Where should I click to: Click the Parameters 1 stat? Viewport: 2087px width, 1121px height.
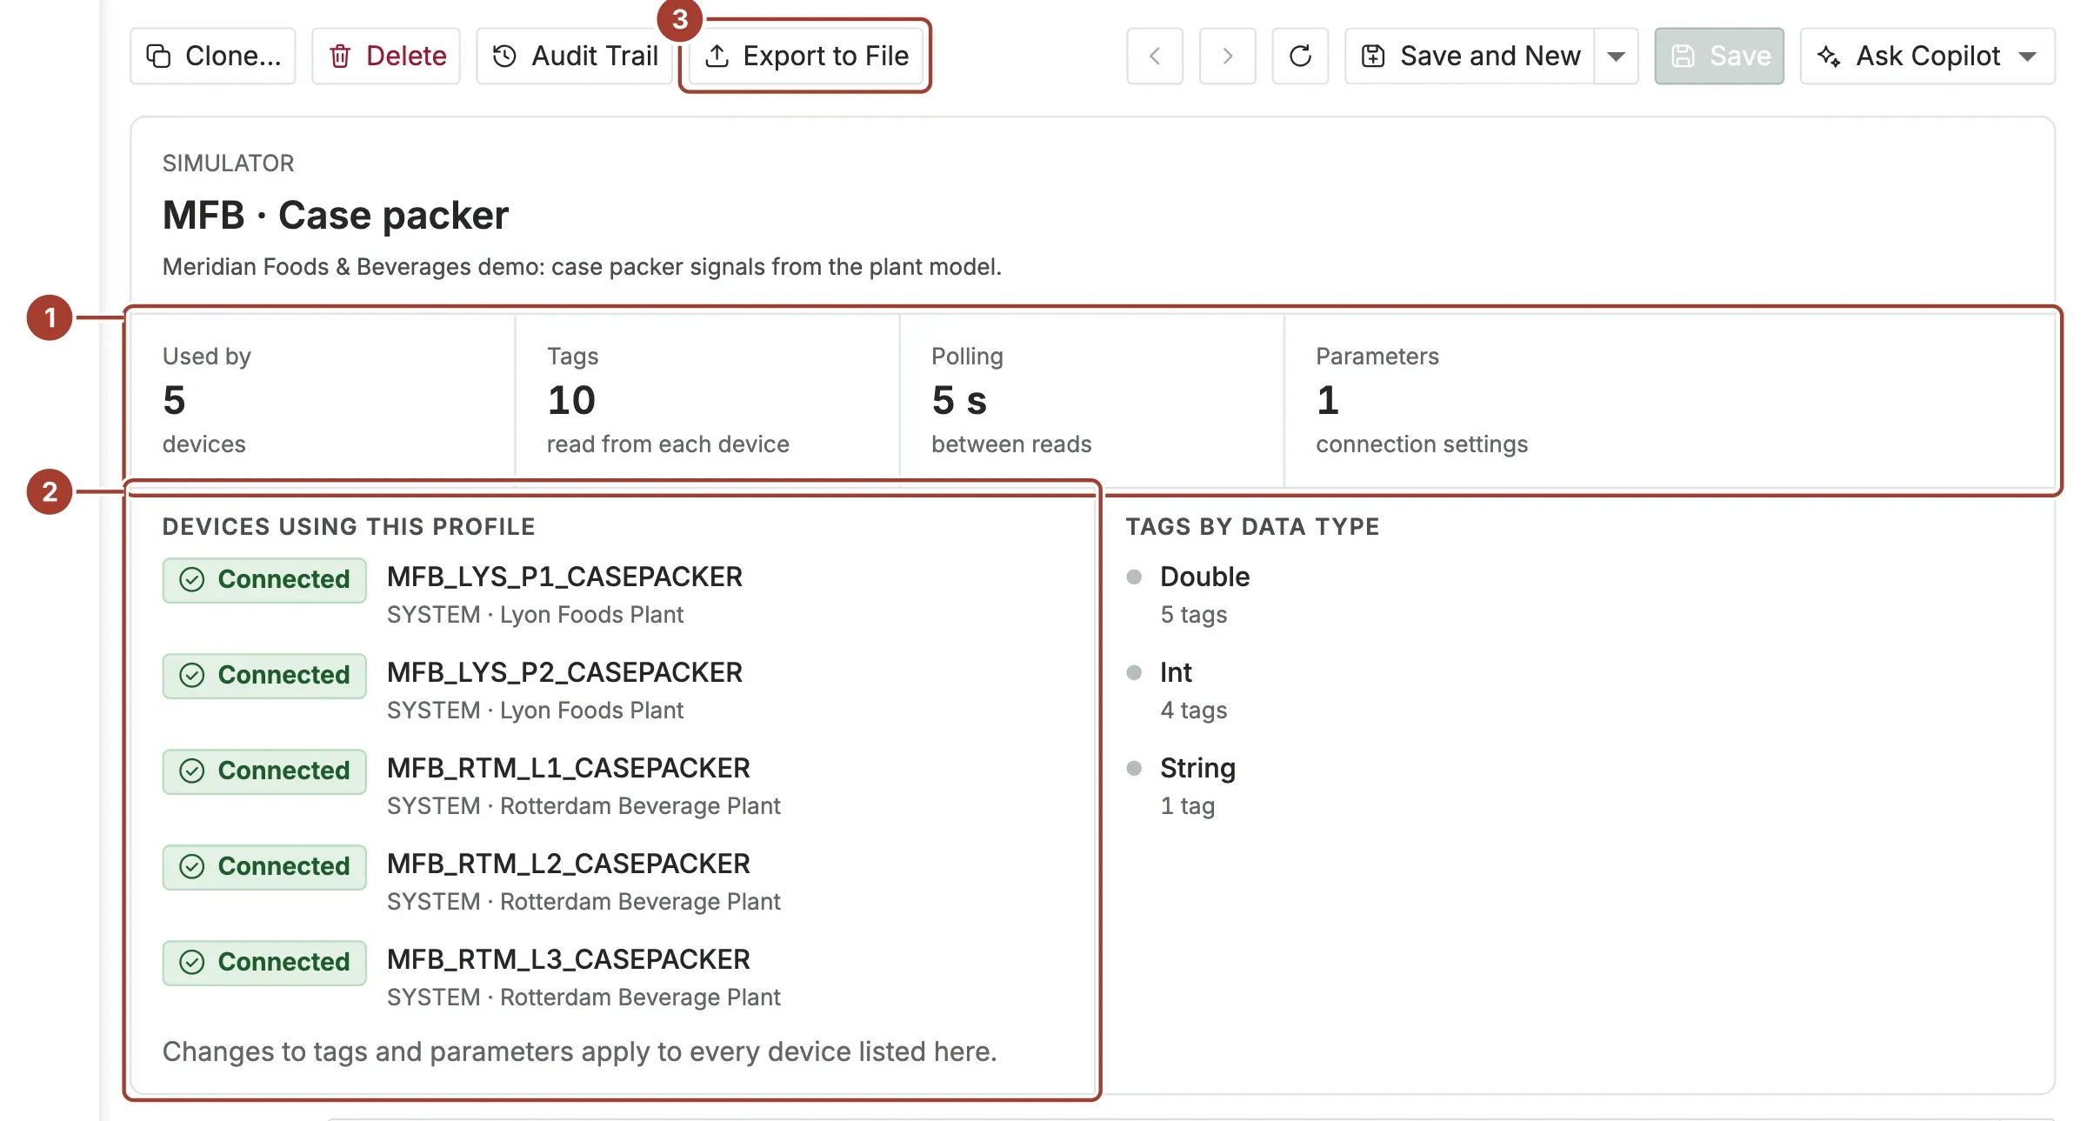pyautogui.click(x=1669, y=399)
